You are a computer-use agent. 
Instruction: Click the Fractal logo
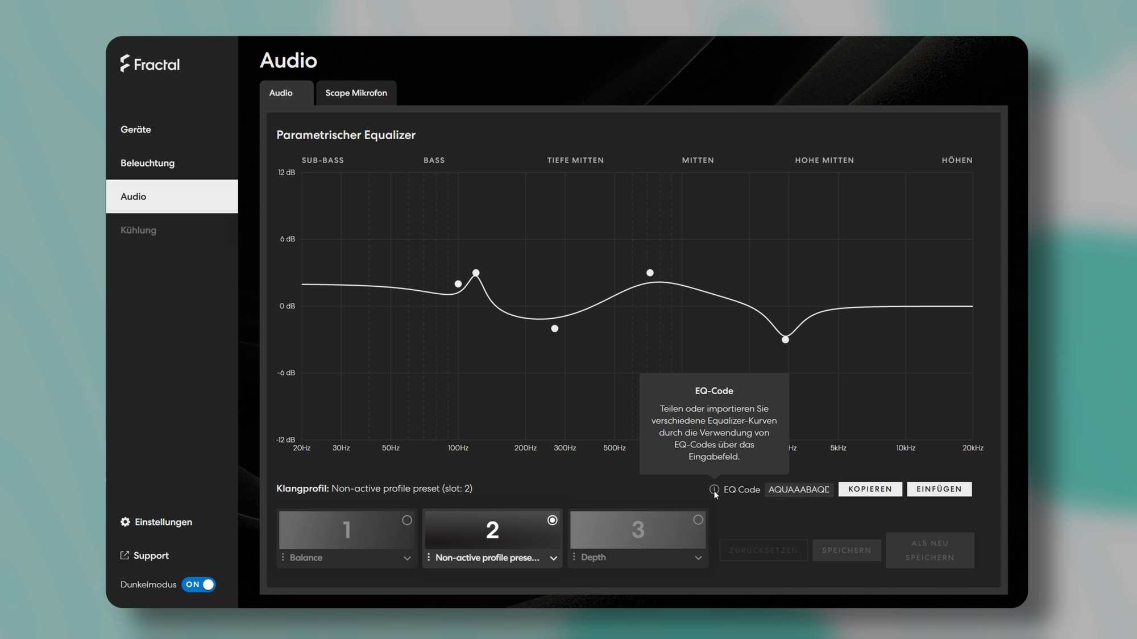150,64
